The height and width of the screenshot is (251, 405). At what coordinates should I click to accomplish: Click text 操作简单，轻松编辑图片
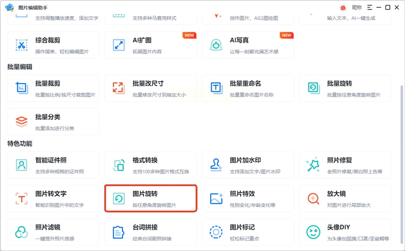coord(62,52)
